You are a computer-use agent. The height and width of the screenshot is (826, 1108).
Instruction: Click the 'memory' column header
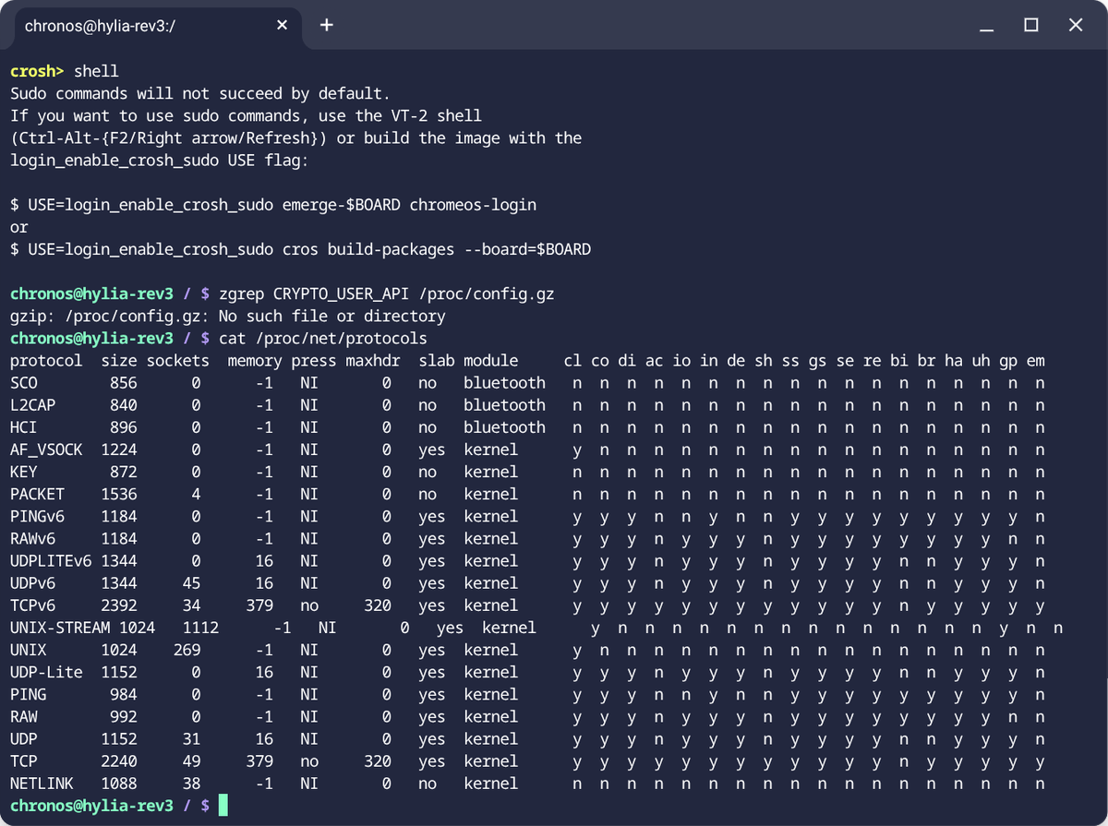255,361
